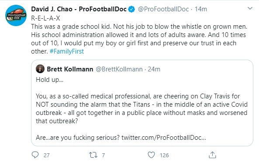The width and height of the screenshot is (259, 162).
Task: Click the R-E-L-A-X tweet text
Action: coord(45,18)
